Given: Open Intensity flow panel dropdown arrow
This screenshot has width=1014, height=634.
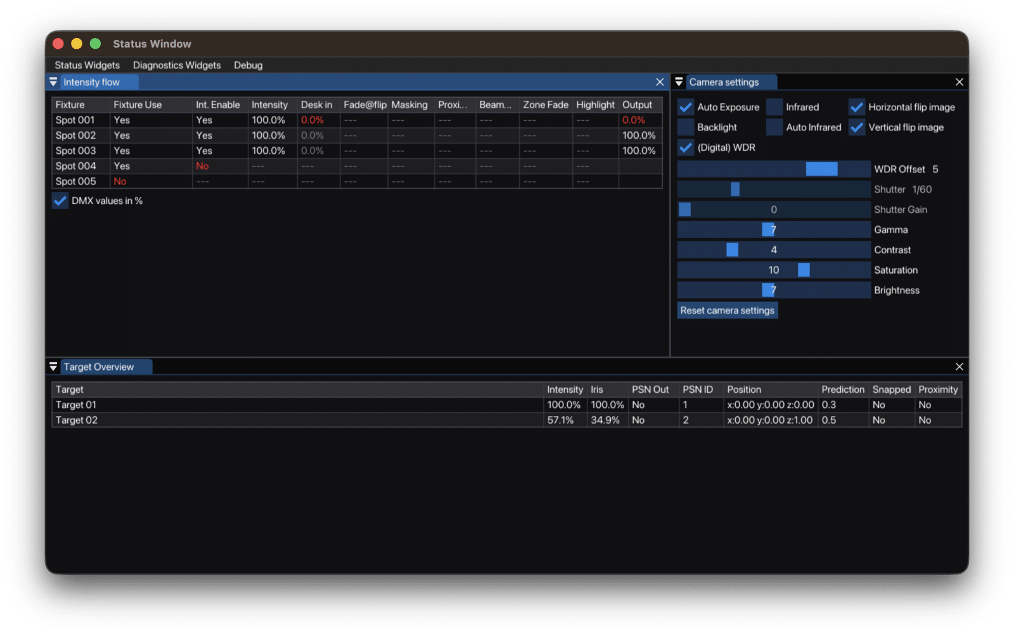Looking at the screenshot, I should [53, 82].
